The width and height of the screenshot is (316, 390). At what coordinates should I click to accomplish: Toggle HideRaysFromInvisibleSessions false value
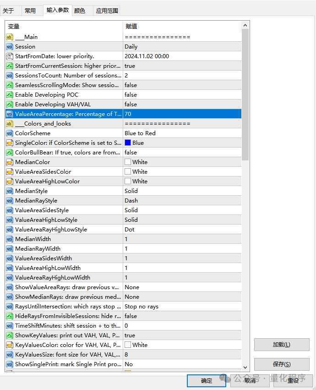182,316
